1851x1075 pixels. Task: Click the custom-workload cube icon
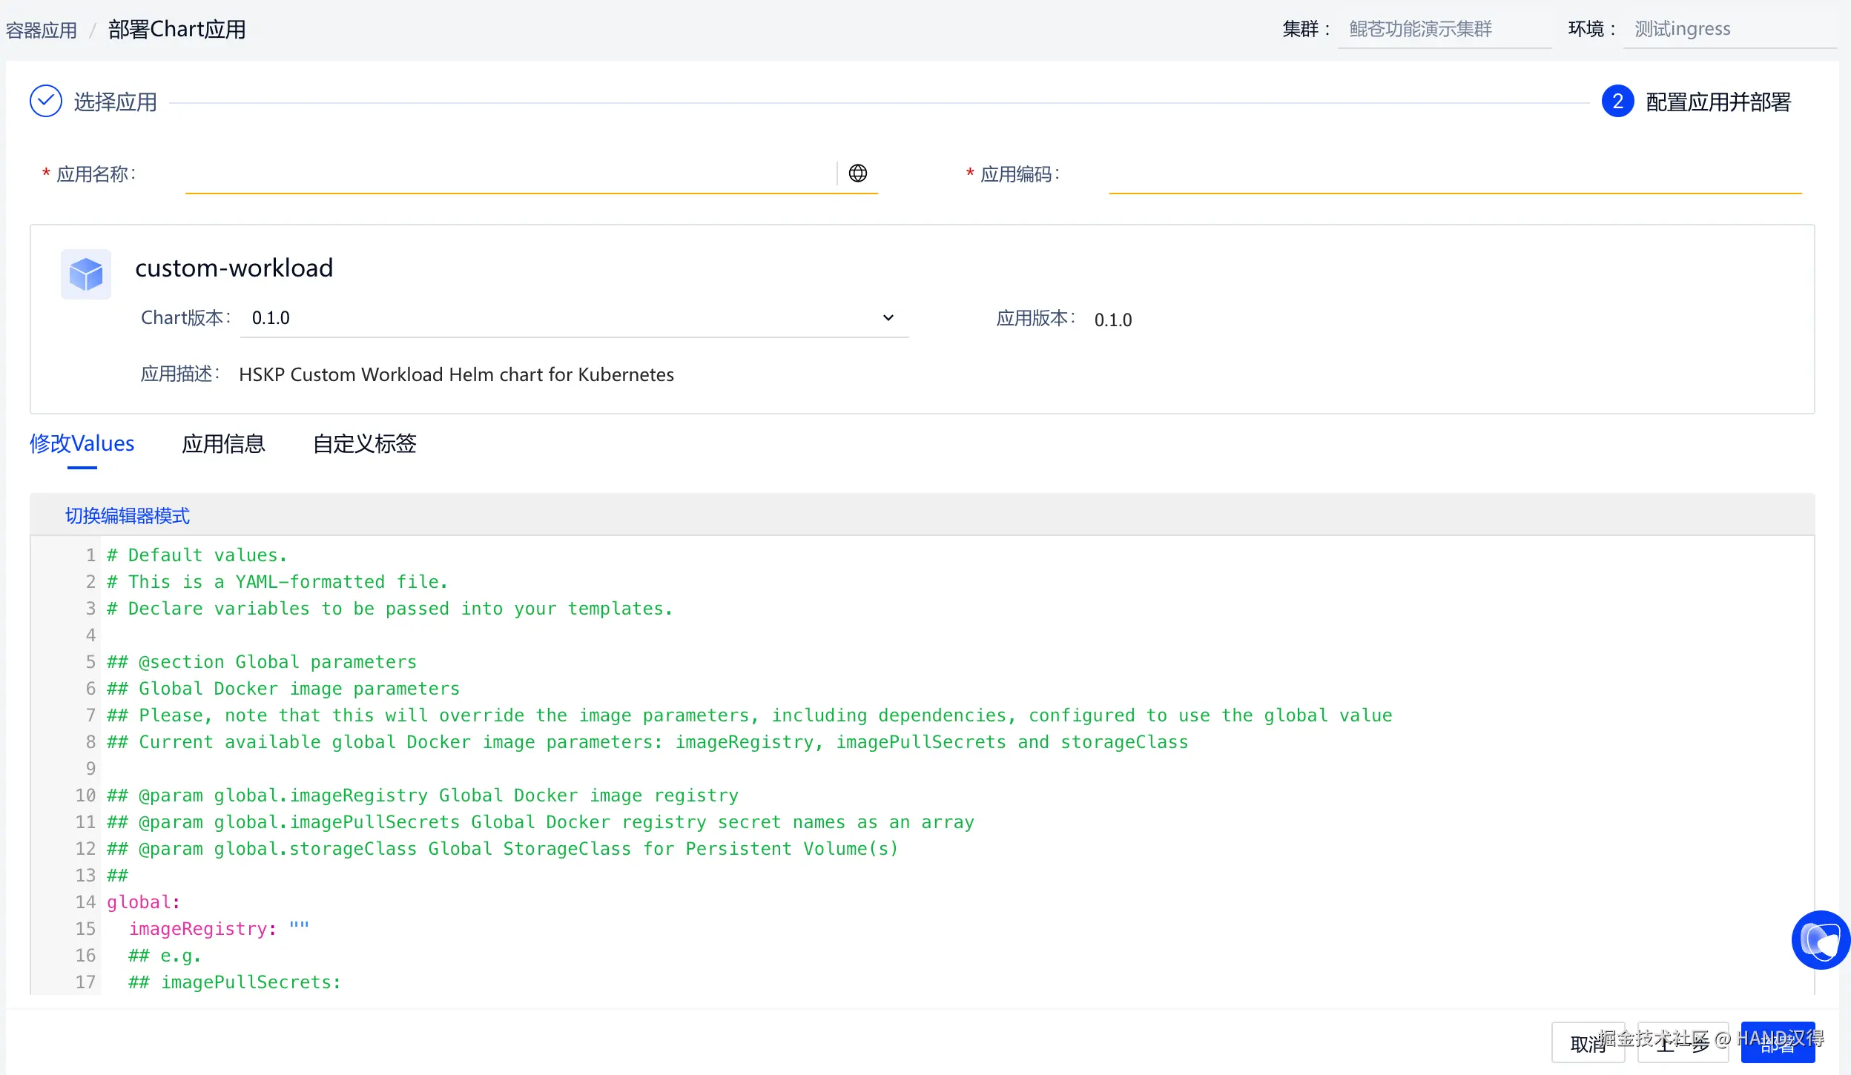pos(86,274)
